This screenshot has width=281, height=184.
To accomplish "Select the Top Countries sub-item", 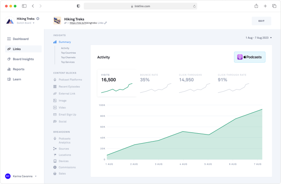I will tap(68, 53).
